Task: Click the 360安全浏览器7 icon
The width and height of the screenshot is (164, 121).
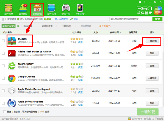Action: click(x=12, y=66)
